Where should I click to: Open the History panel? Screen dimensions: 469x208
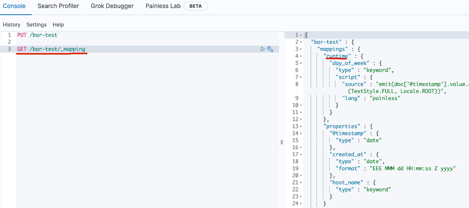[12, 25]
